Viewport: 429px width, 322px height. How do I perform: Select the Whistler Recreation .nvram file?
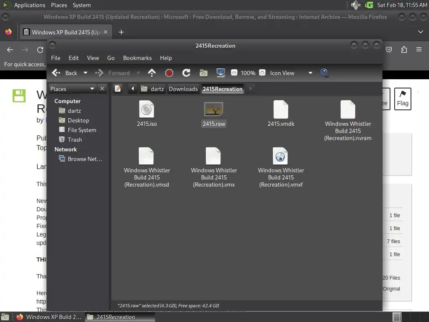click(348, 120)
